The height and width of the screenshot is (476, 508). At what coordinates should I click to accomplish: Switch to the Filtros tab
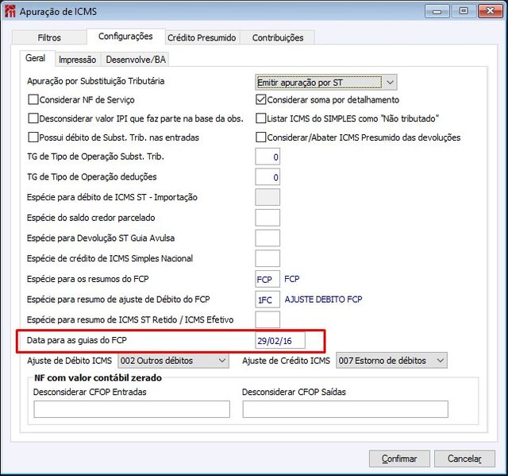49,37
